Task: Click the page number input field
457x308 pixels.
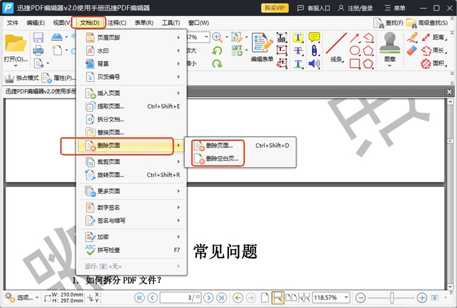Action: tap(180, 298)
